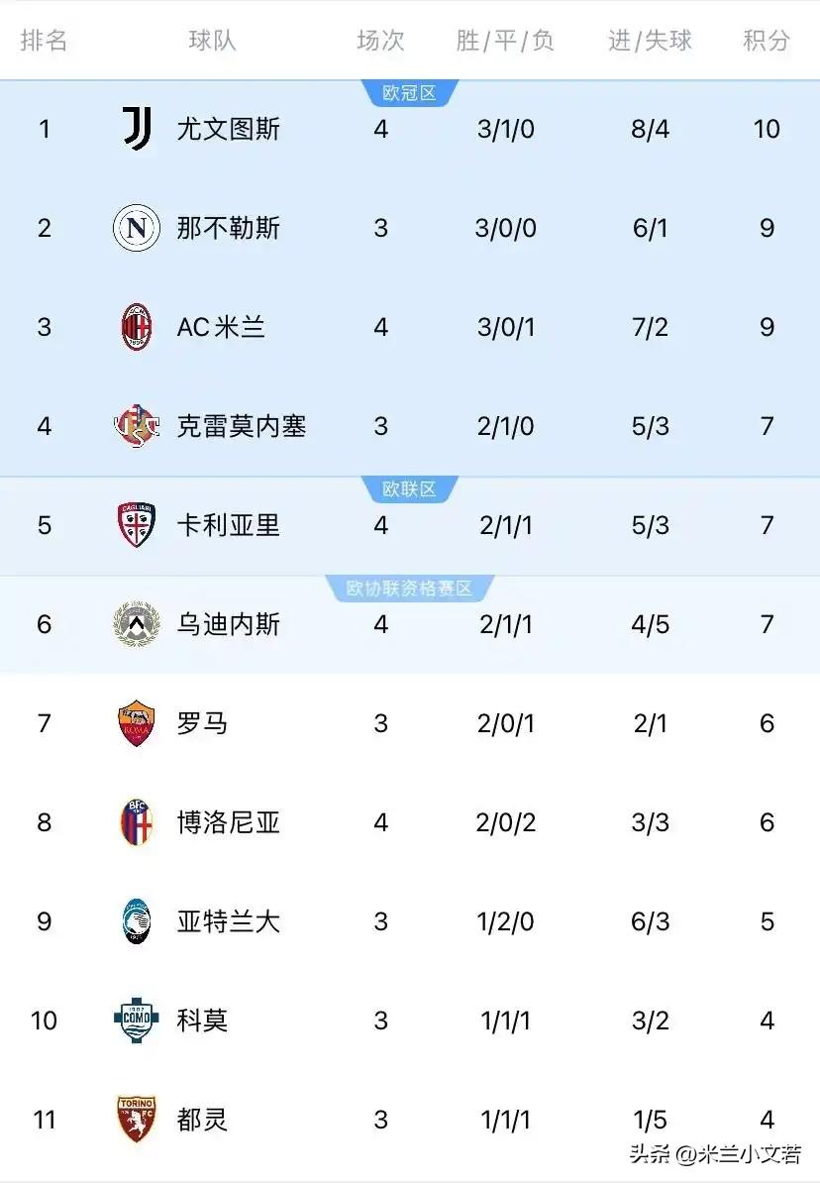Click the Napoli N crest icon
Screen dimensions: 820x1183
point(137,228)
